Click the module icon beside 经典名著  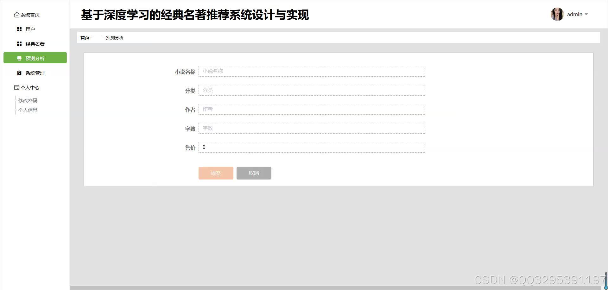pos(19,44)
